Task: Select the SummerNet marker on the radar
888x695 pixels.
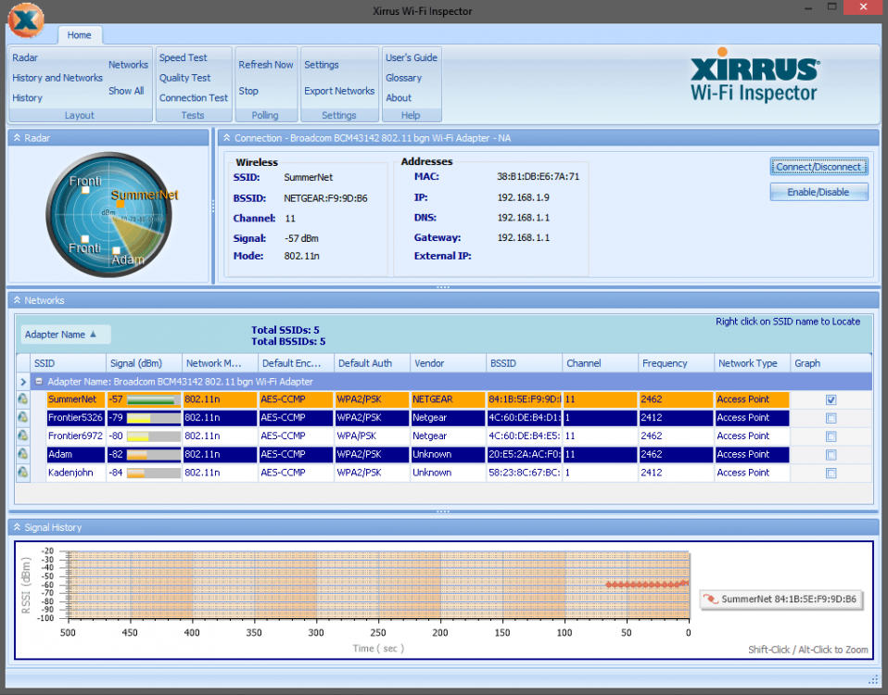Action: pyautogui.click(x=121, y=204)
